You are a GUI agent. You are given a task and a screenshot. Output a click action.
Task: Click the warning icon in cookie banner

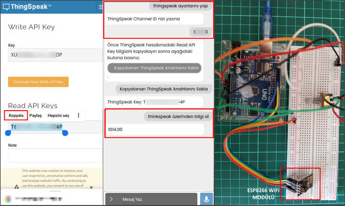point(16,186)
